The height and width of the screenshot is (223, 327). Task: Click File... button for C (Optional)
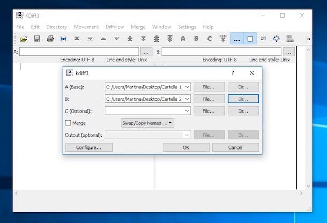tap(209, 111)
